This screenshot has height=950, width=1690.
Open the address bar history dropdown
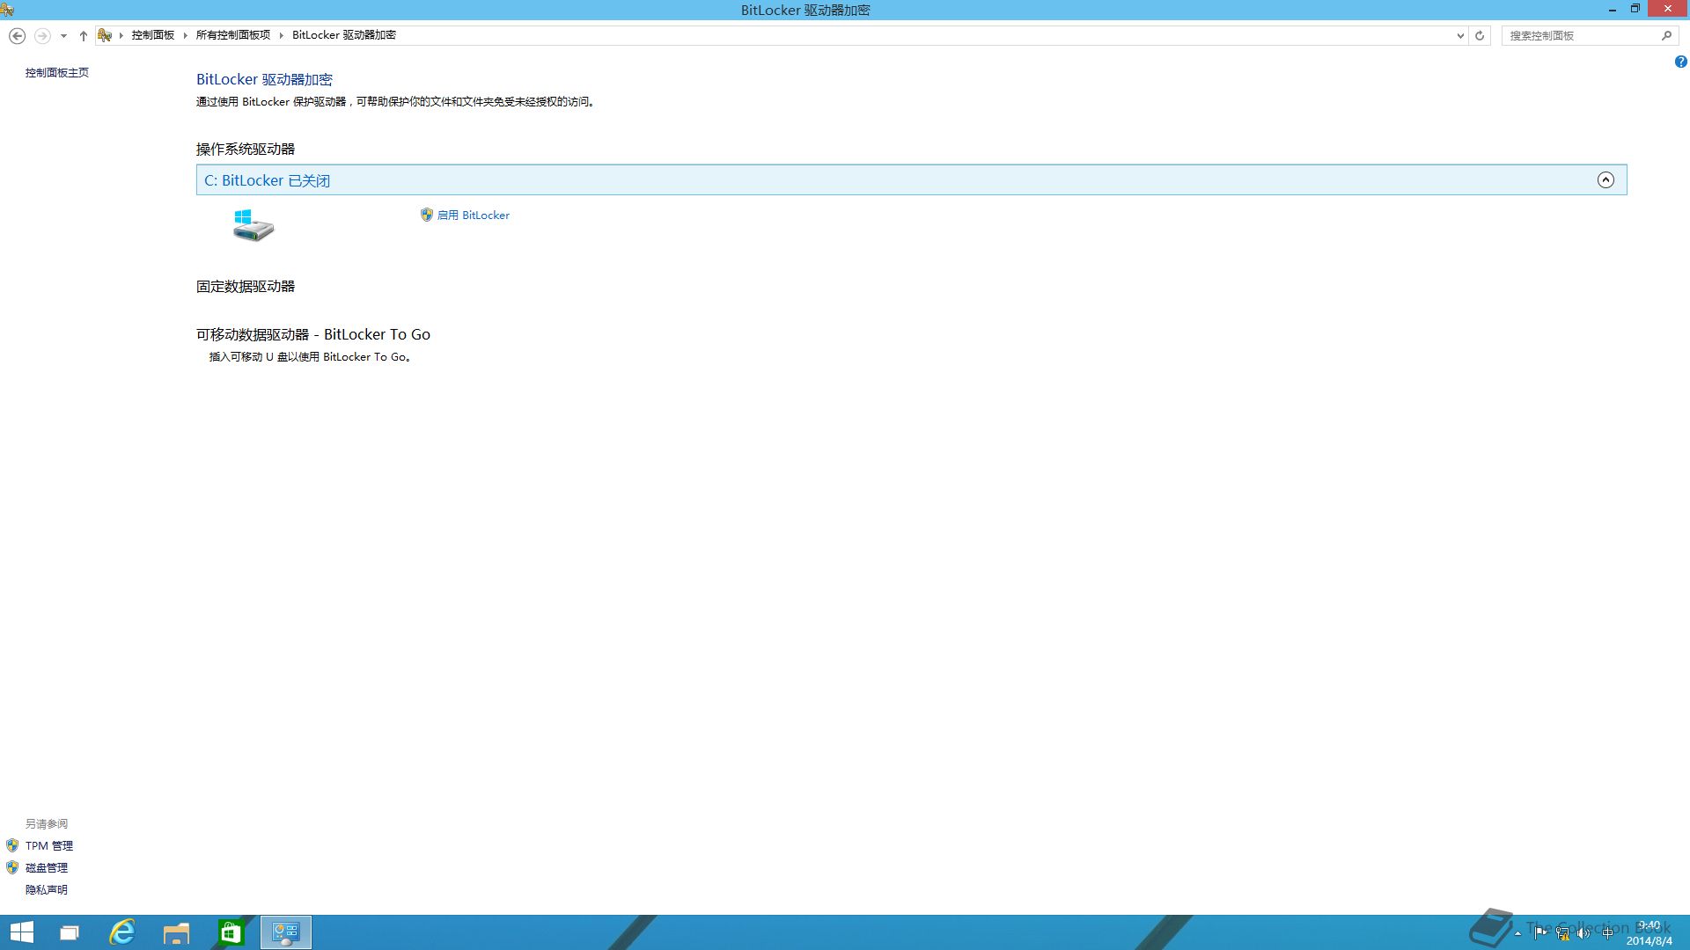(1460, 36)
